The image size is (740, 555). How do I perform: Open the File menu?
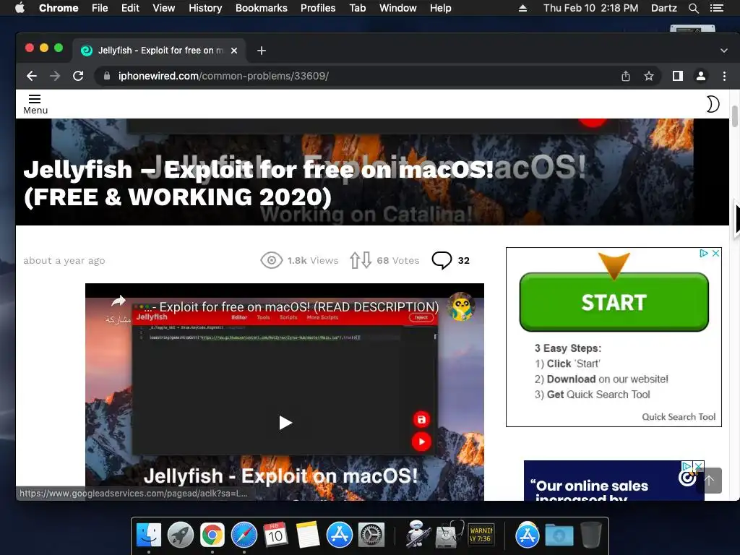pyautogui.click(x=100, y=8)
